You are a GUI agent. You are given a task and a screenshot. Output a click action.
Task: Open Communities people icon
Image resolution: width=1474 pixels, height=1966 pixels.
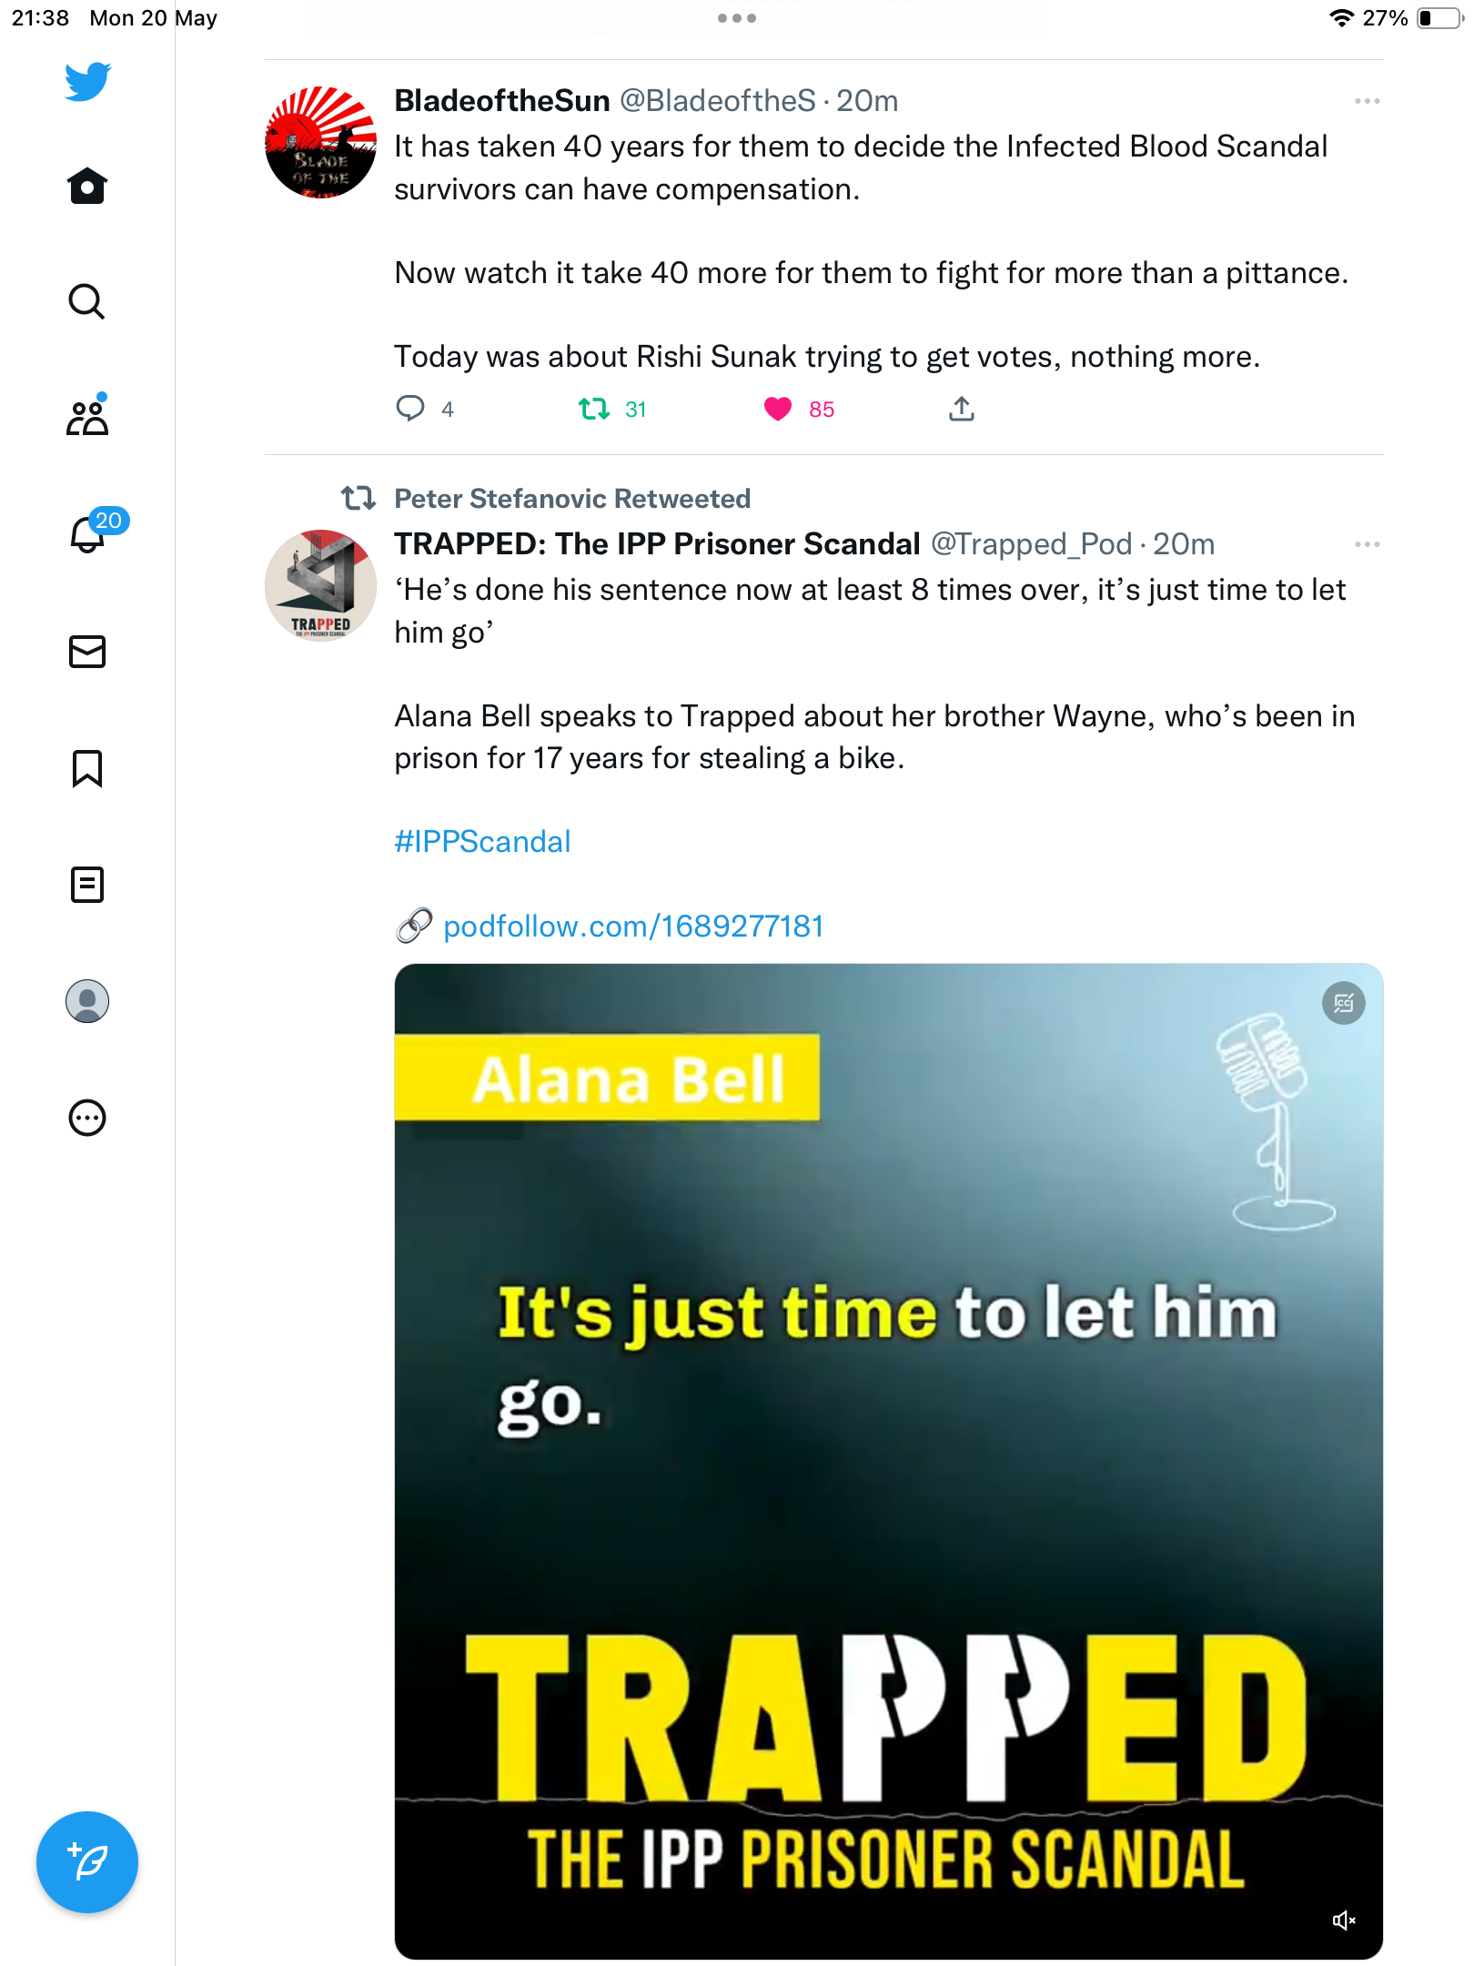(x=87, y=415)
